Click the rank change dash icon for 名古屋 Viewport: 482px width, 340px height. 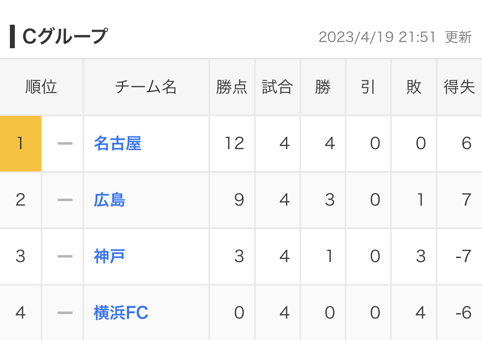click(x=65, y=143)
